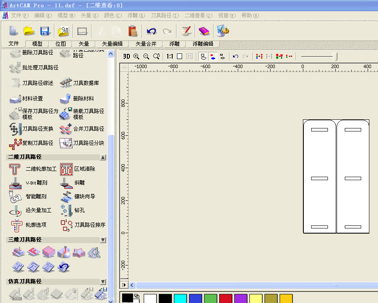The image size is (378, 303).
Task: Open the notes pad icon
Action: click(186, 31)
